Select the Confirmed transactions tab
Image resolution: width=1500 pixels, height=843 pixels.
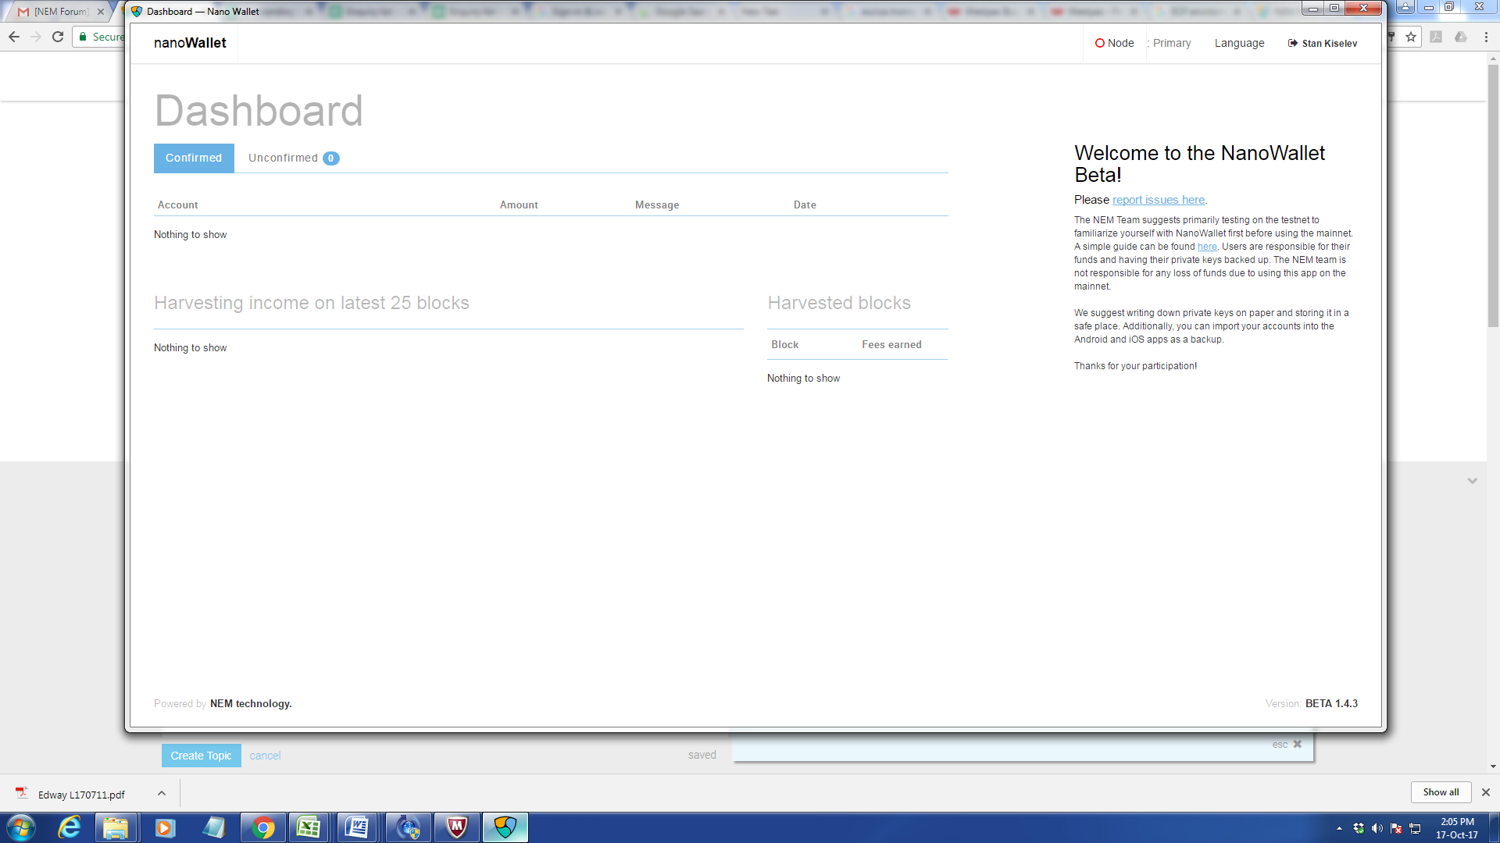(x=194, y=158)
